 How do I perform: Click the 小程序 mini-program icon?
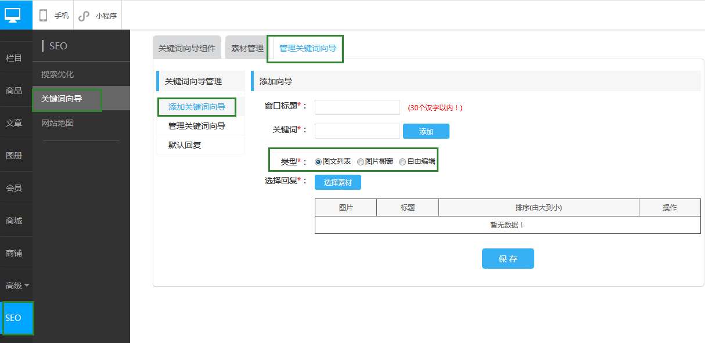pos(84,16)
